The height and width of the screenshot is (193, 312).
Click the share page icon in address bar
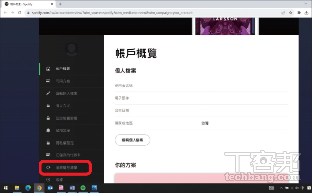283,13
